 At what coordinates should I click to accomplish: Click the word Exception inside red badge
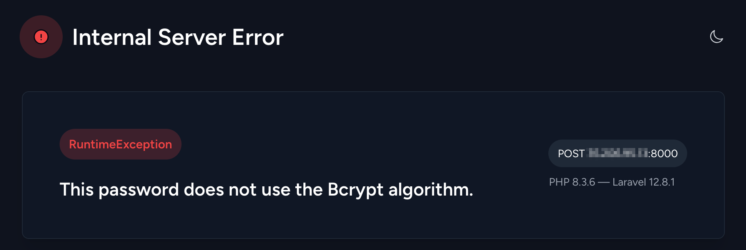tap(144, 144)
